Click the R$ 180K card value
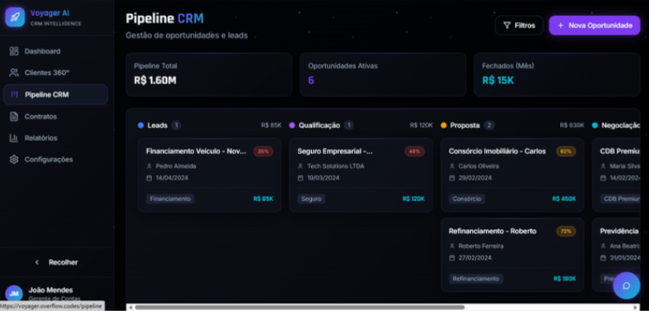 tap(564, 279)
